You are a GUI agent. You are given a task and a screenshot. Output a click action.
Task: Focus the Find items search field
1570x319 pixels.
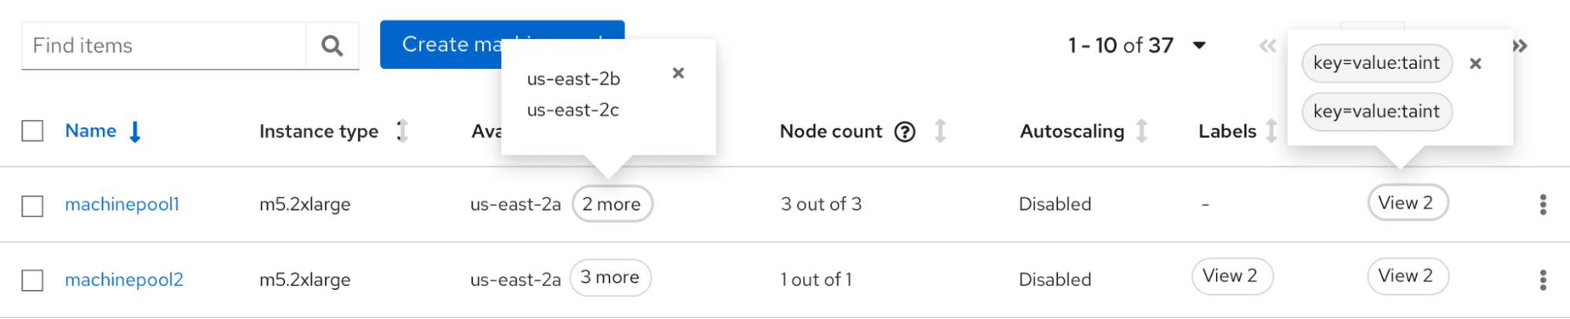point(163,46)
